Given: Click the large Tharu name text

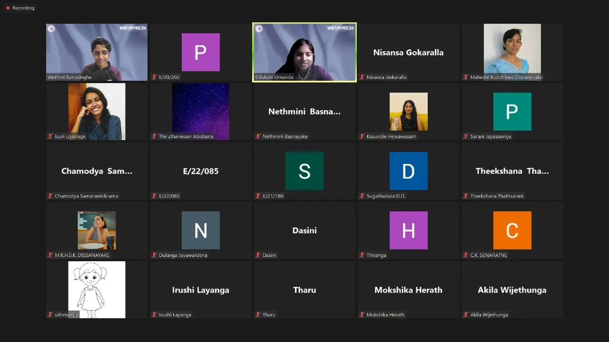Looking at the screenshot, I should pos(304,290).
